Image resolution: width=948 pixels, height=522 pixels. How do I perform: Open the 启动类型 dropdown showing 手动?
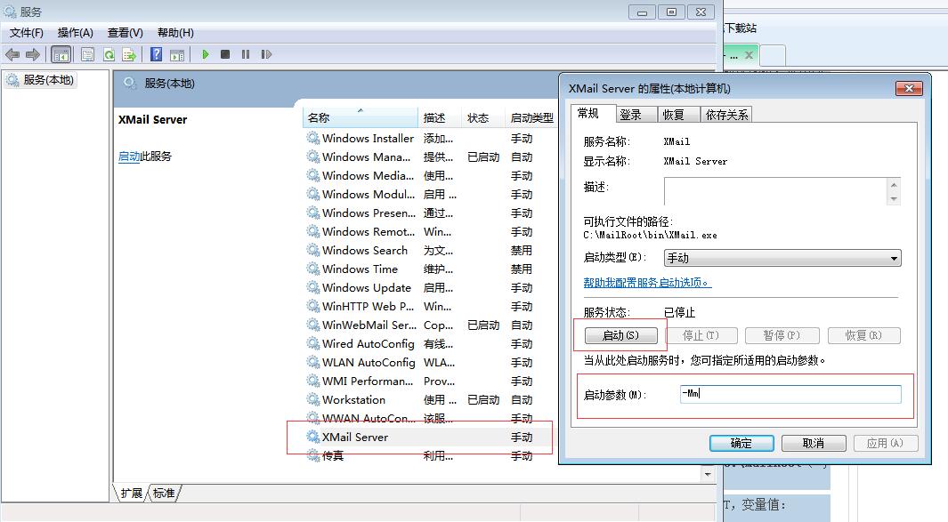click(782, 258)
